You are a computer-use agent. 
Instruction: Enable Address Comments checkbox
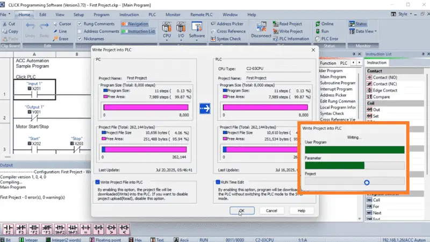(x=80, y=31)
